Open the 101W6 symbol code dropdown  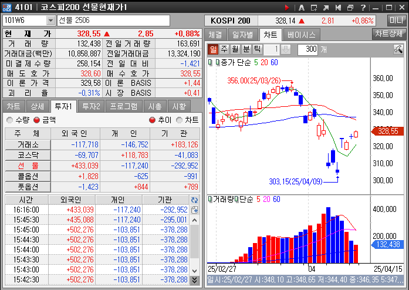(x=50, y=20)
